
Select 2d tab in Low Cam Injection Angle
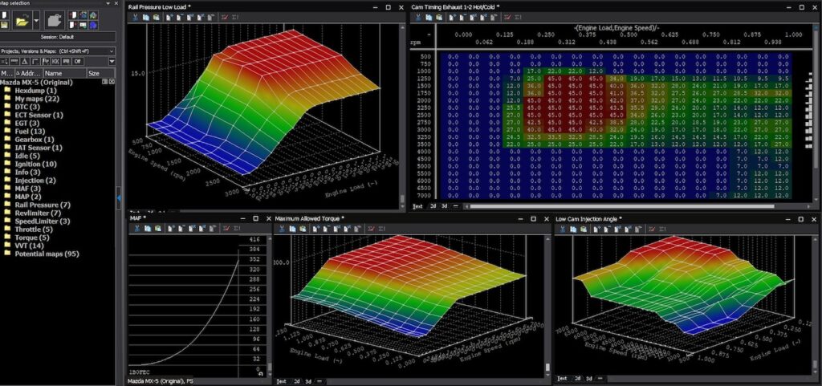point(577,378)
